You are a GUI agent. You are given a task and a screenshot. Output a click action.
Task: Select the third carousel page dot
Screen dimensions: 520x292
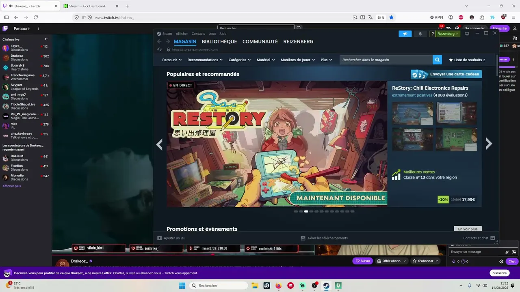coord(306,211)
